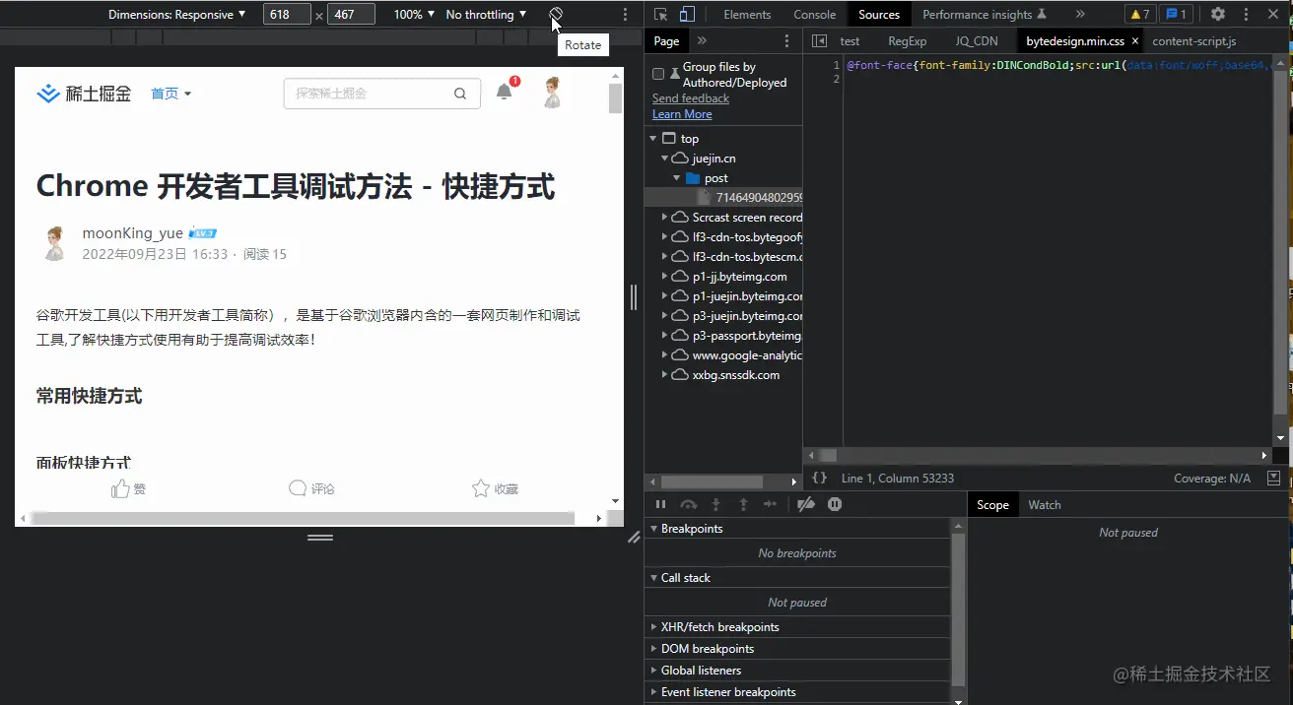The width and height of the screenshot is (1293, 705).
Task: Click the pause script execution button
Action: (661, 504)
